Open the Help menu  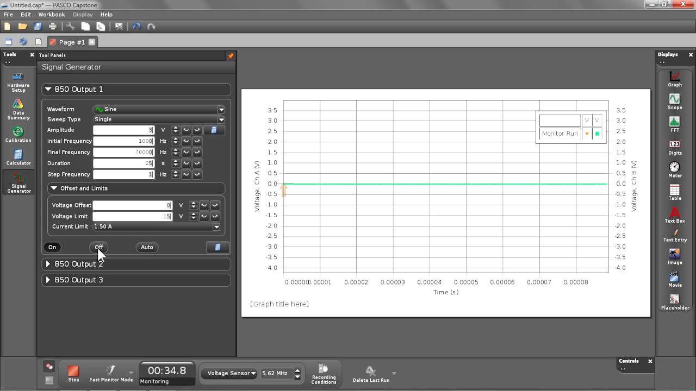tap(107, 15)
